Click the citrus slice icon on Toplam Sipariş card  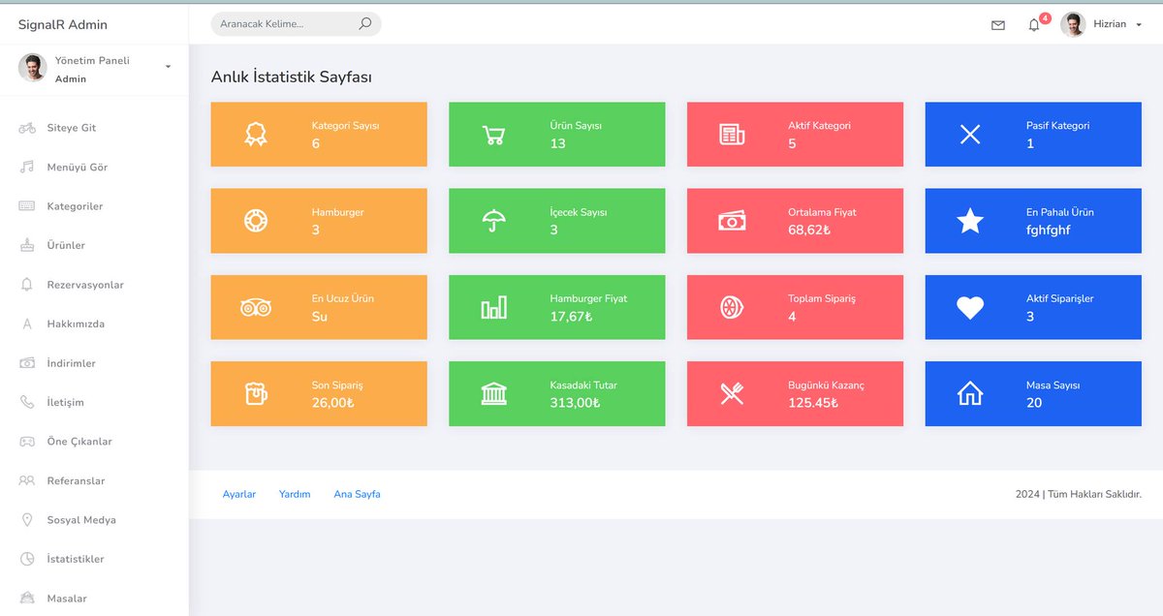pos(732,307)
